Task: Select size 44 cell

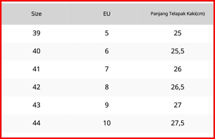Action: tap(36, 123)
